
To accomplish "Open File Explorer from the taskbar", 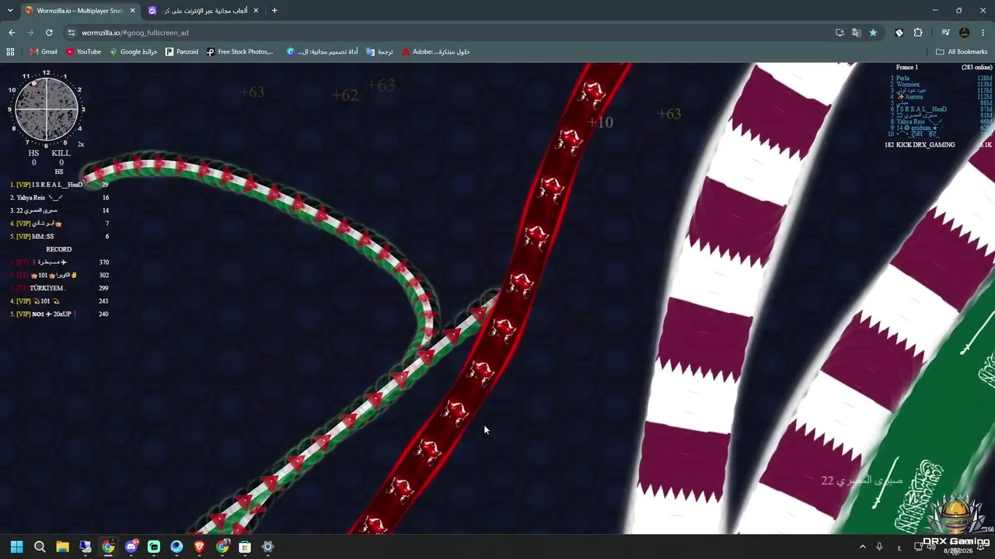I will [62, 547].
